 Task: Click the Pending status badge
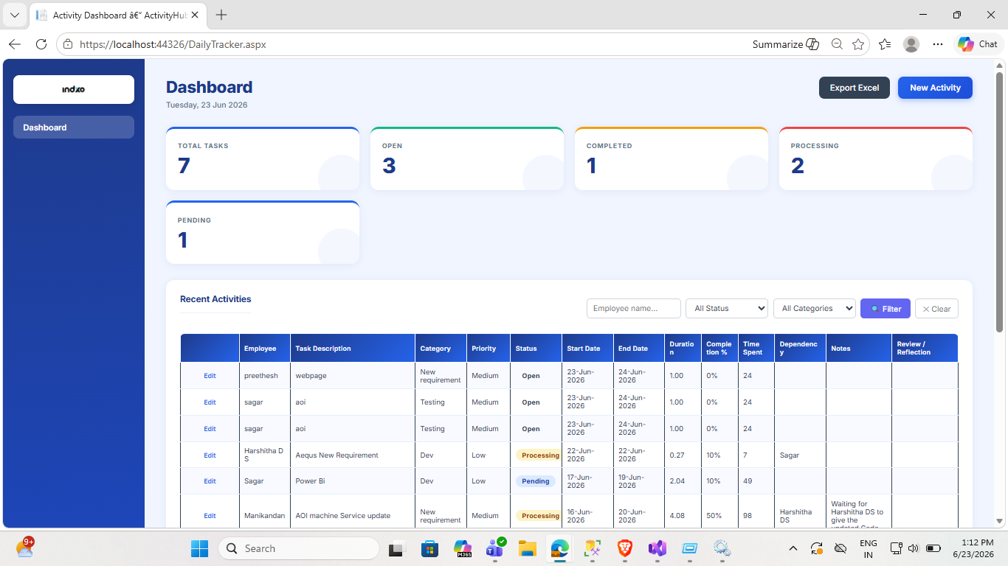536,481
